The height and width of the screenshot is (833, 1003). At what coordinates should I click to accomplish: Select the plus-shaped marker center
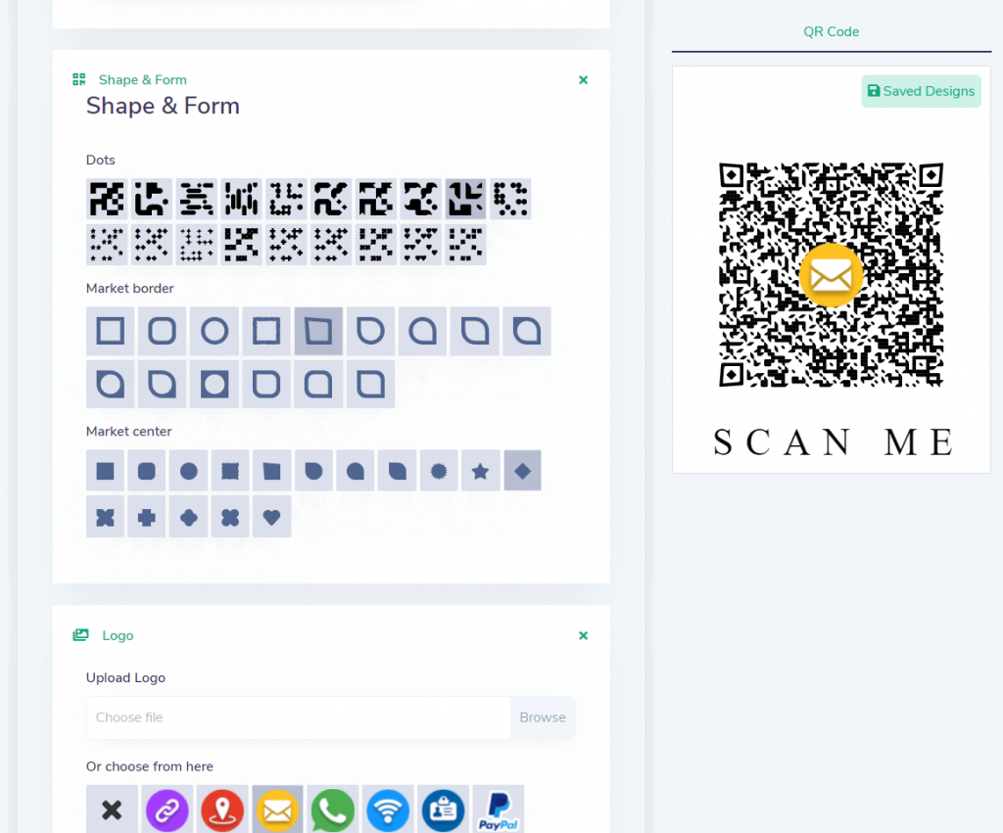click(x=147, y=517)
